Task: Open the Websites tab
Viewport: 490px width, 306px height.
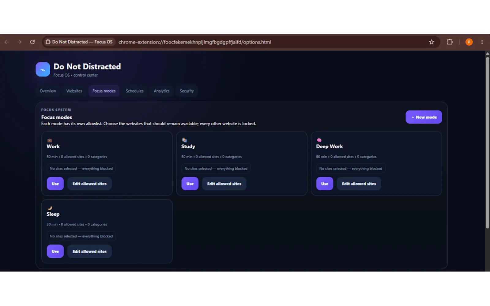Action: 74,91
